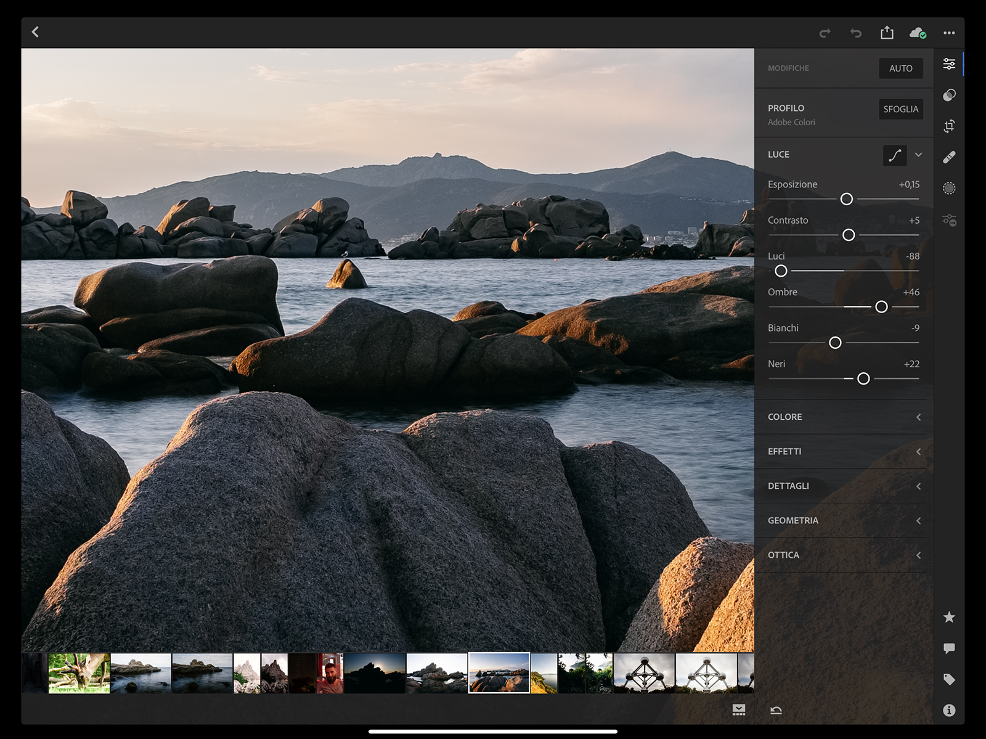
Task: Open the presets panel icon
Action: pyautogui.click(x=949, y=95)
